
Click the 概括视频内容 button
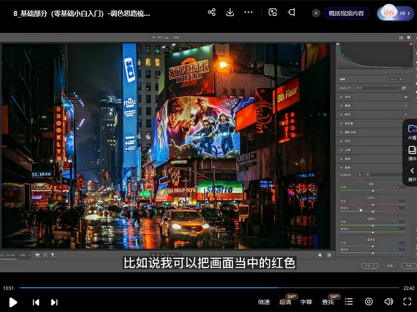point(346,13)
